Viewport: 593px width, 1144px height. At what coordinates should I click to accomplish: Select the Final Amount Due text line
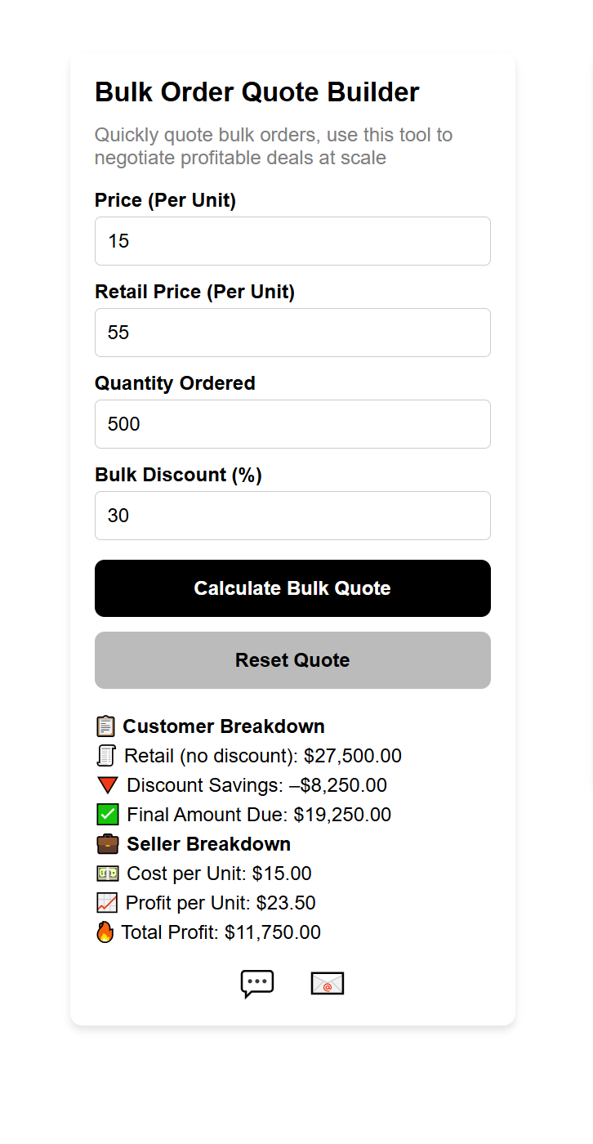coord(259,814)
